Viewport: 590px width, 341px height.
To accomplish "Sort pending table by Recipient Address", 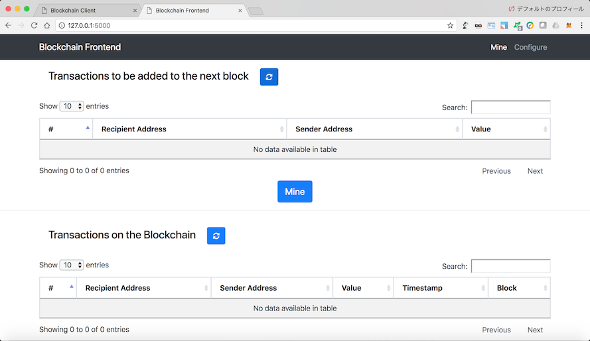I will click(189, 129).
